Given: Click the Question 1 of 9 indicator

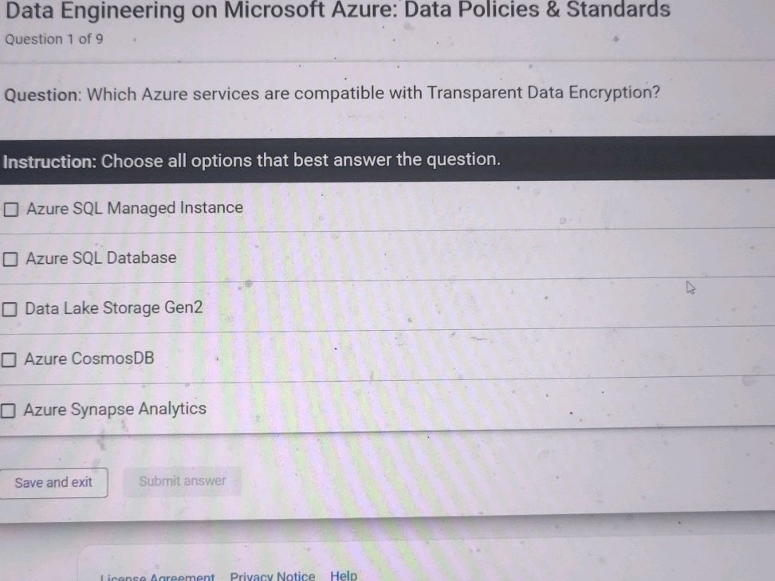Looking at the screenshot, I should (53, 38).
